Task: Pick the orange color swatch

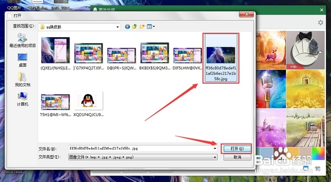Action: point(293,154)
